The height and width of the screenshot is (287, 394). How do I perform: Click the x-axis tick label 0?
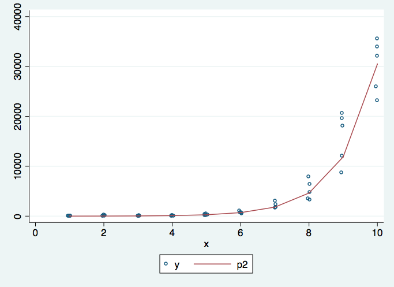click(35, 233)
